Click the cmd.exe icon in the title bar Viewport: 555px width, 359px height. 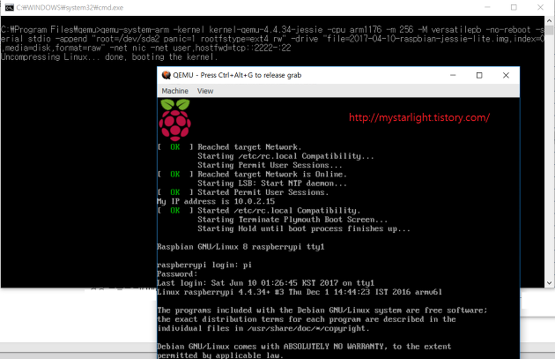(x=9, y=7)
